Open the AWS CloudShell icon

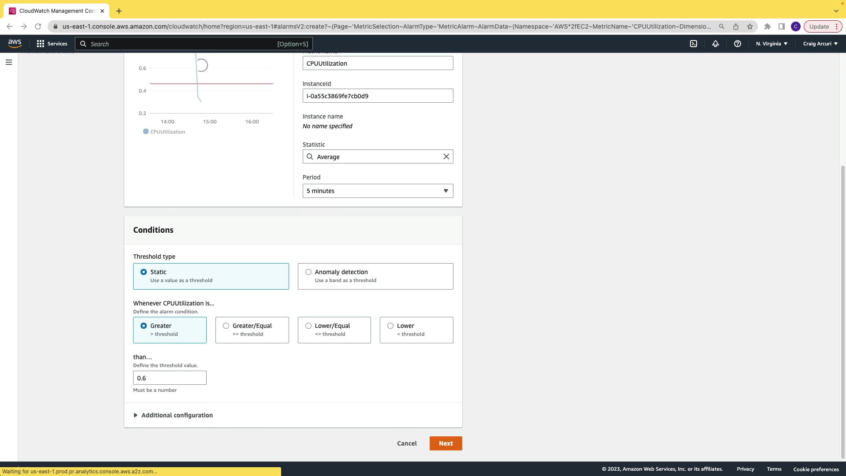tap(693, 44)
